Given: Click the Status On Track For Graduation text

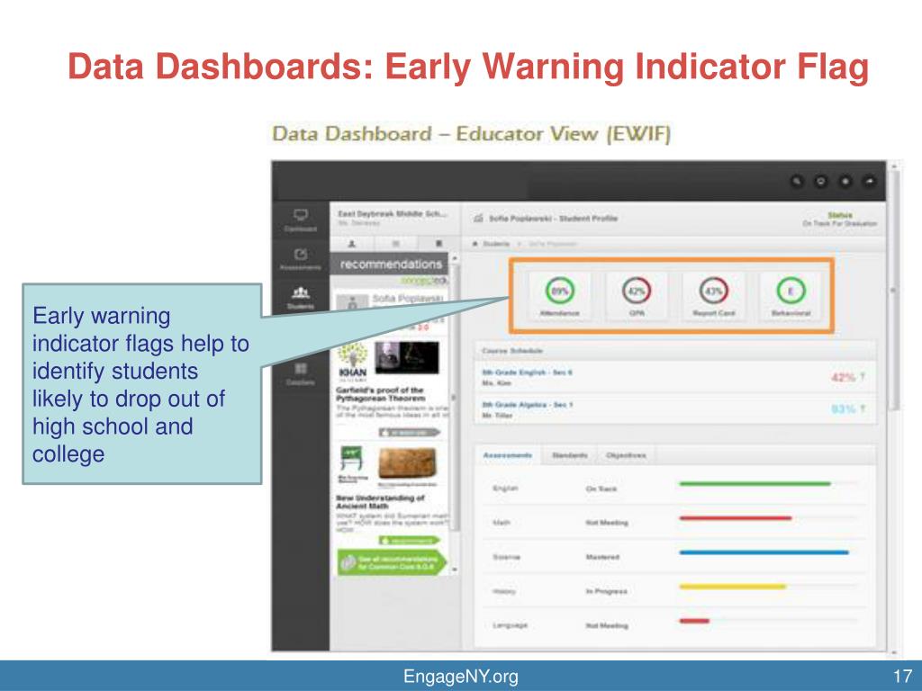Looking at the screenshot, I should point(840,220).
